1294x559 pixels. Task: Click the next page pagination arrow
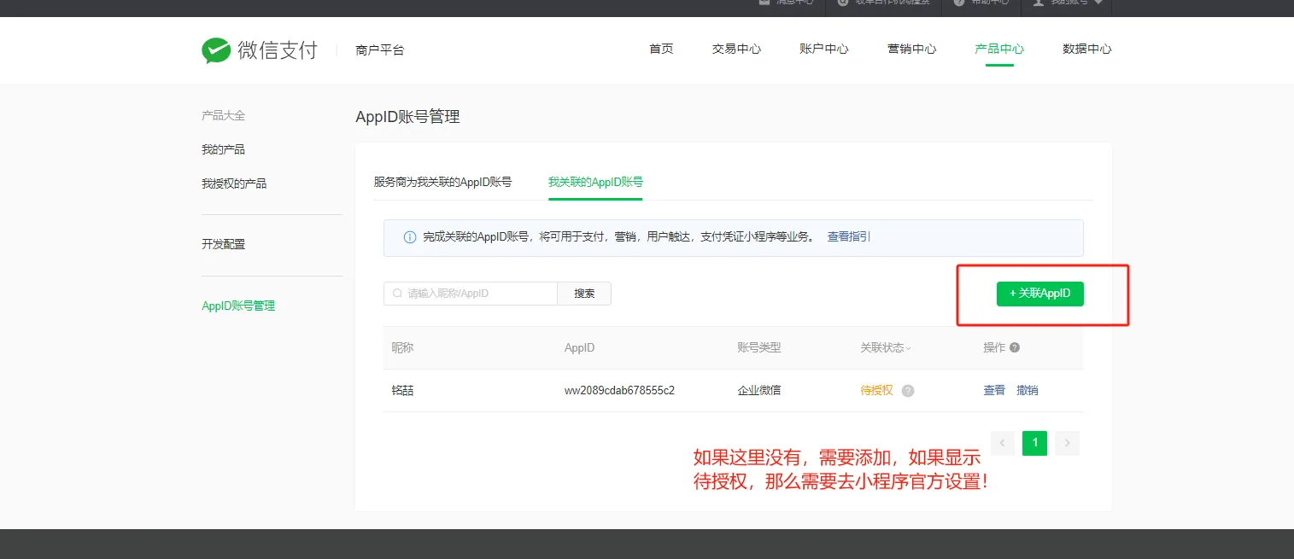[x=1067, y=443]
